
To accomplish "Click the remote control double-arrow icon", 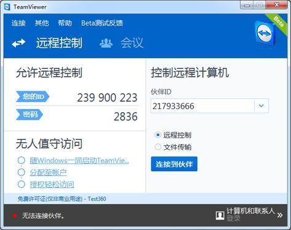I will (x=18, y=43).
